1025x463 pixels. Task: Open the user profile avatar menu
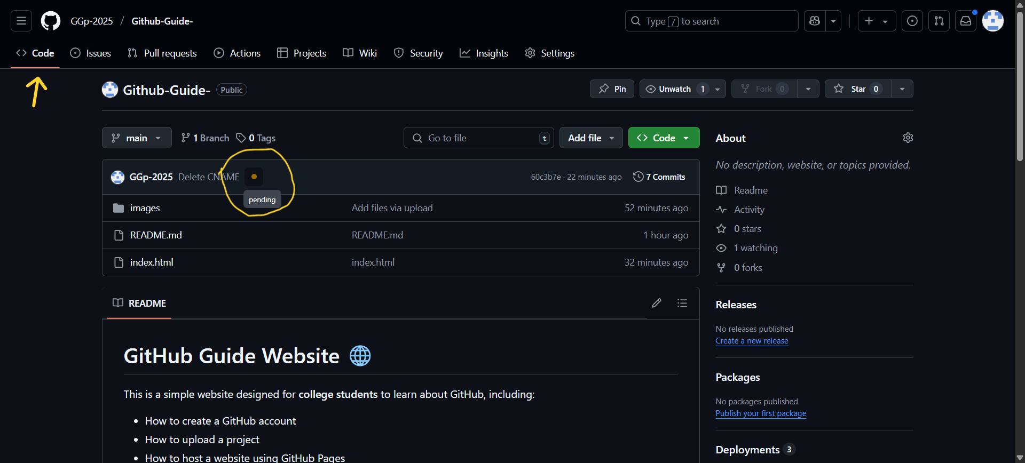993,21
